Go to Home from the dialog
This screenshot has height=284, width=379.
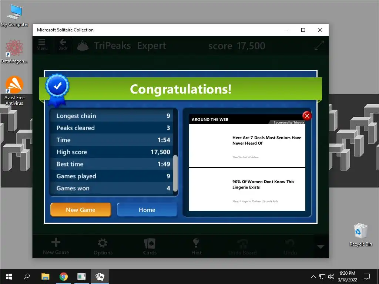pos(147,210)
